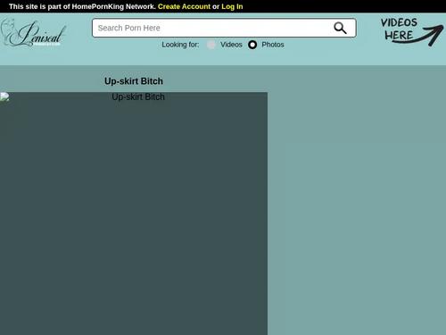Focus the Search Porn Here field
This screenshot has width=446, height=335.
click(x=211, y=28)
